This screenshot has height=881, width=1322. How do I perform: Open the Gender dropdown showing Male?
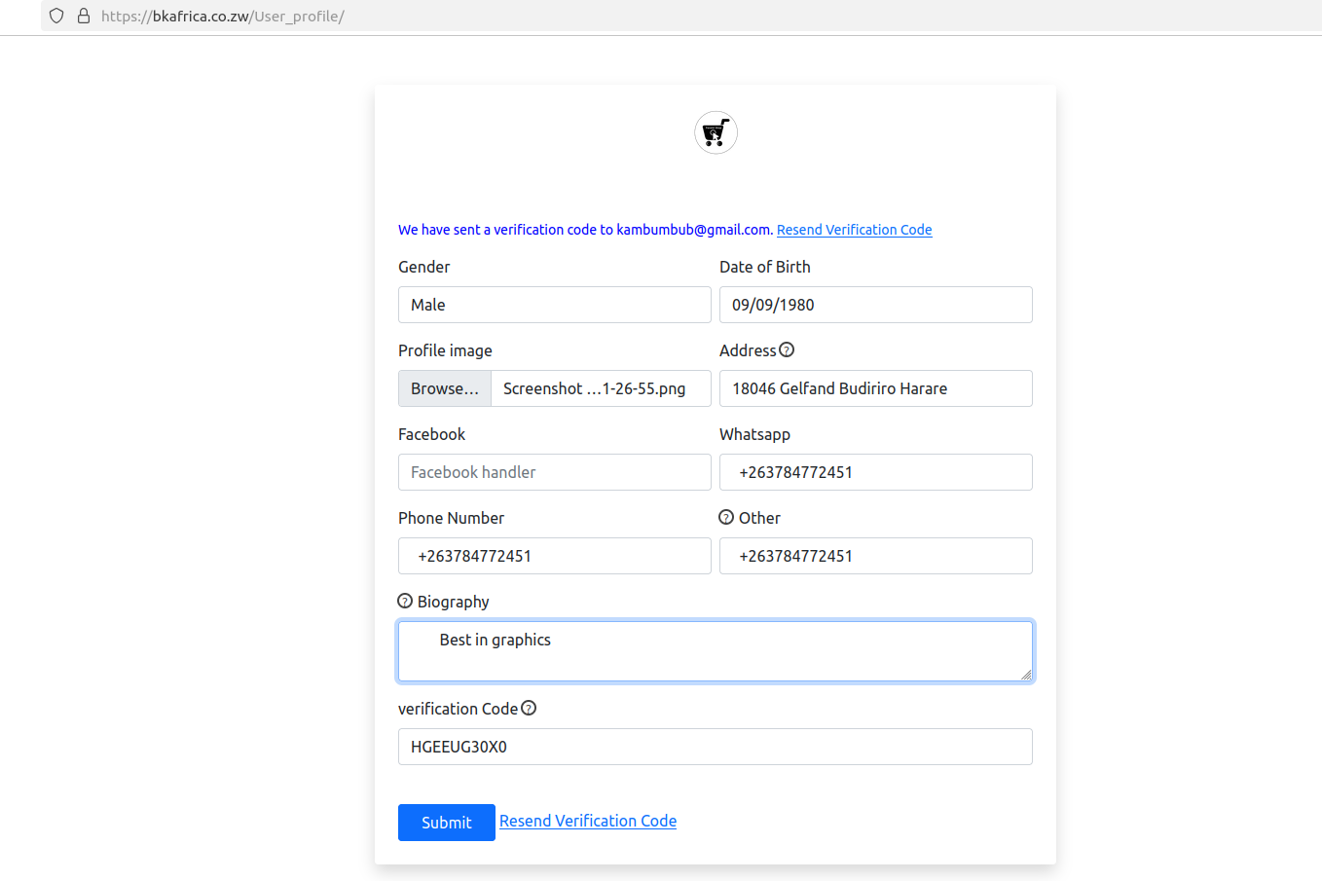coord(554,305)
